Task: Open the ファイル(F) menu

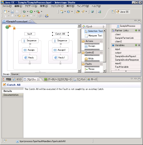Action: [7, 6]
